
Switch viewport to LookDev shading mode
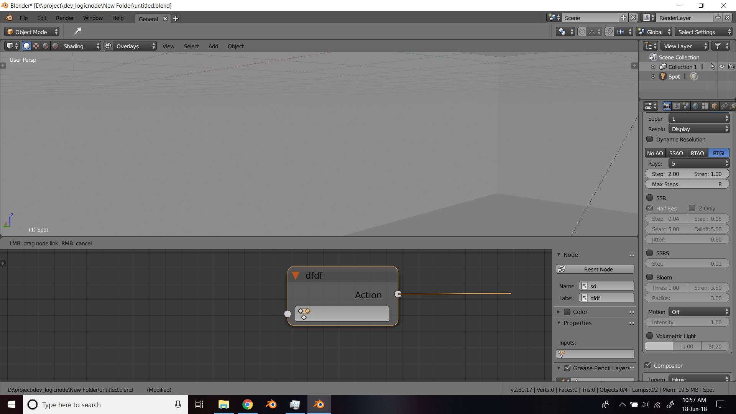coord(46,46)
